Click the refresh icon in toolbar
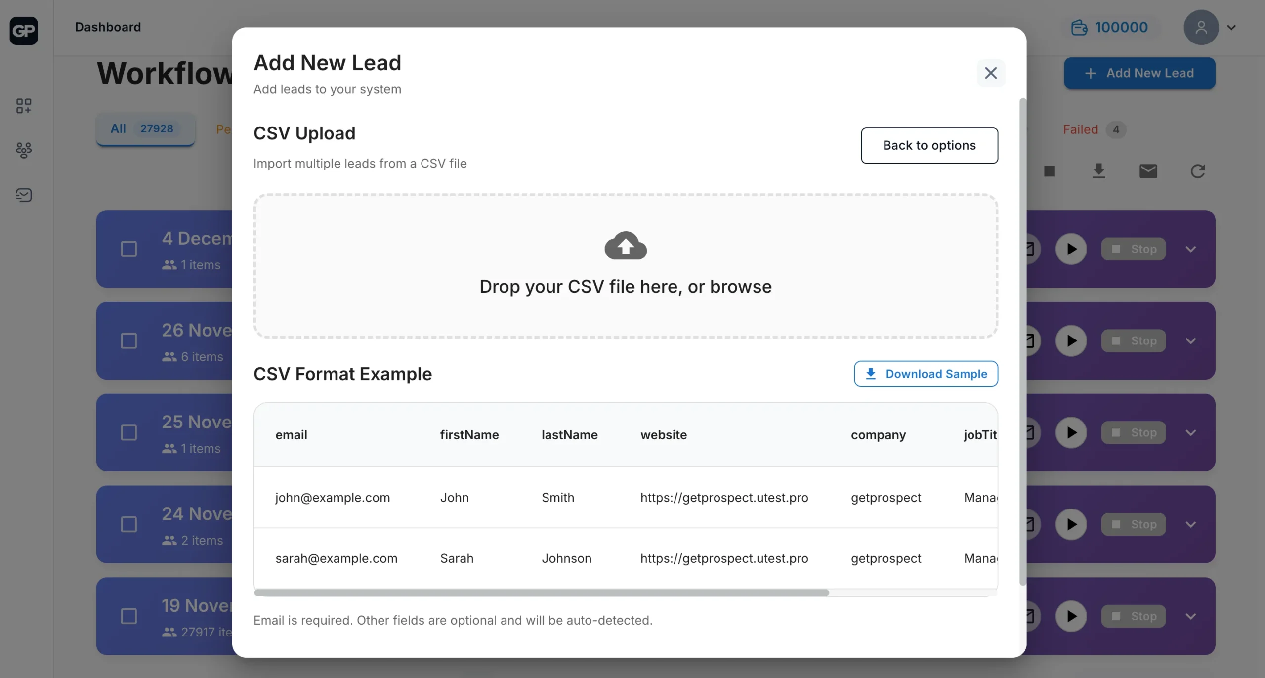The image size is (1265, 678). [x=1197, y=171]
